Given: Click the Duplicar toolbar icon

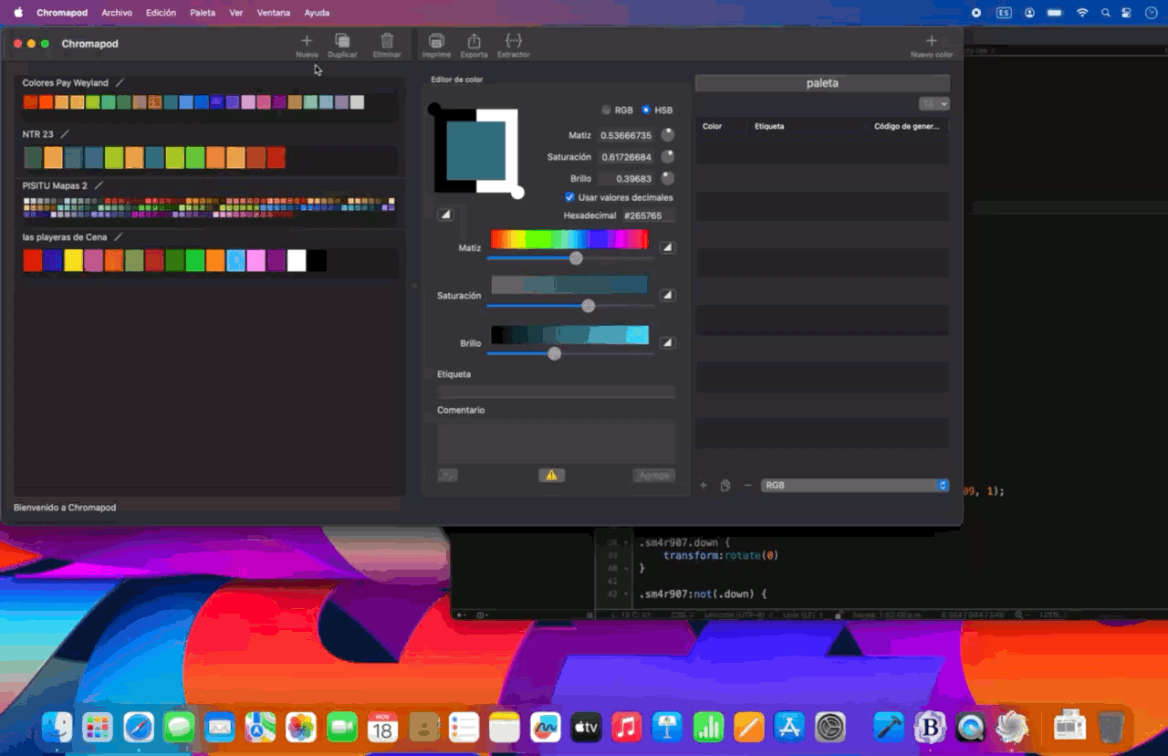Looking at the screenshot, I should 342,41.
